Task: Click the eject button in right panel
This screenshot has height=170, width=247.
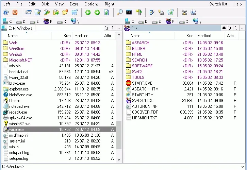Action: pos(224,28)
